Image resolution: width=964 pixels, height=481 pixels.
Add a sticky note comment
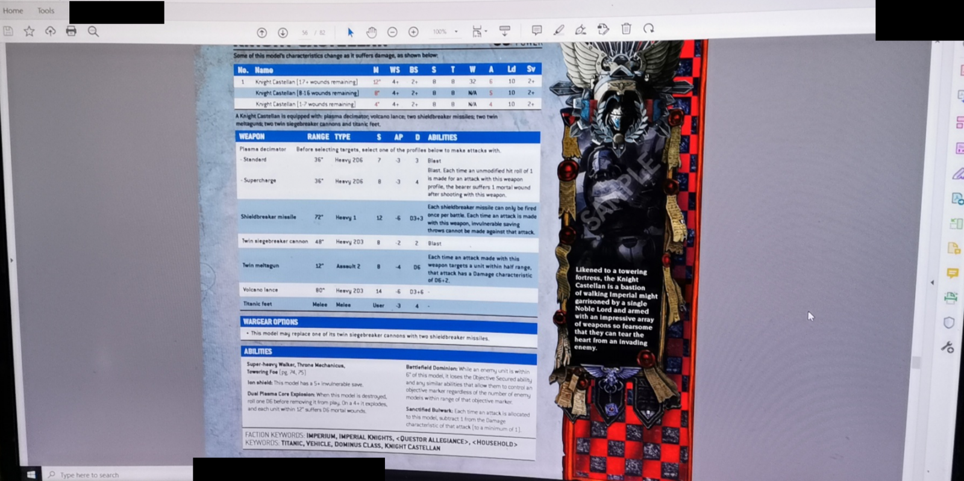[x=536, y=30]
